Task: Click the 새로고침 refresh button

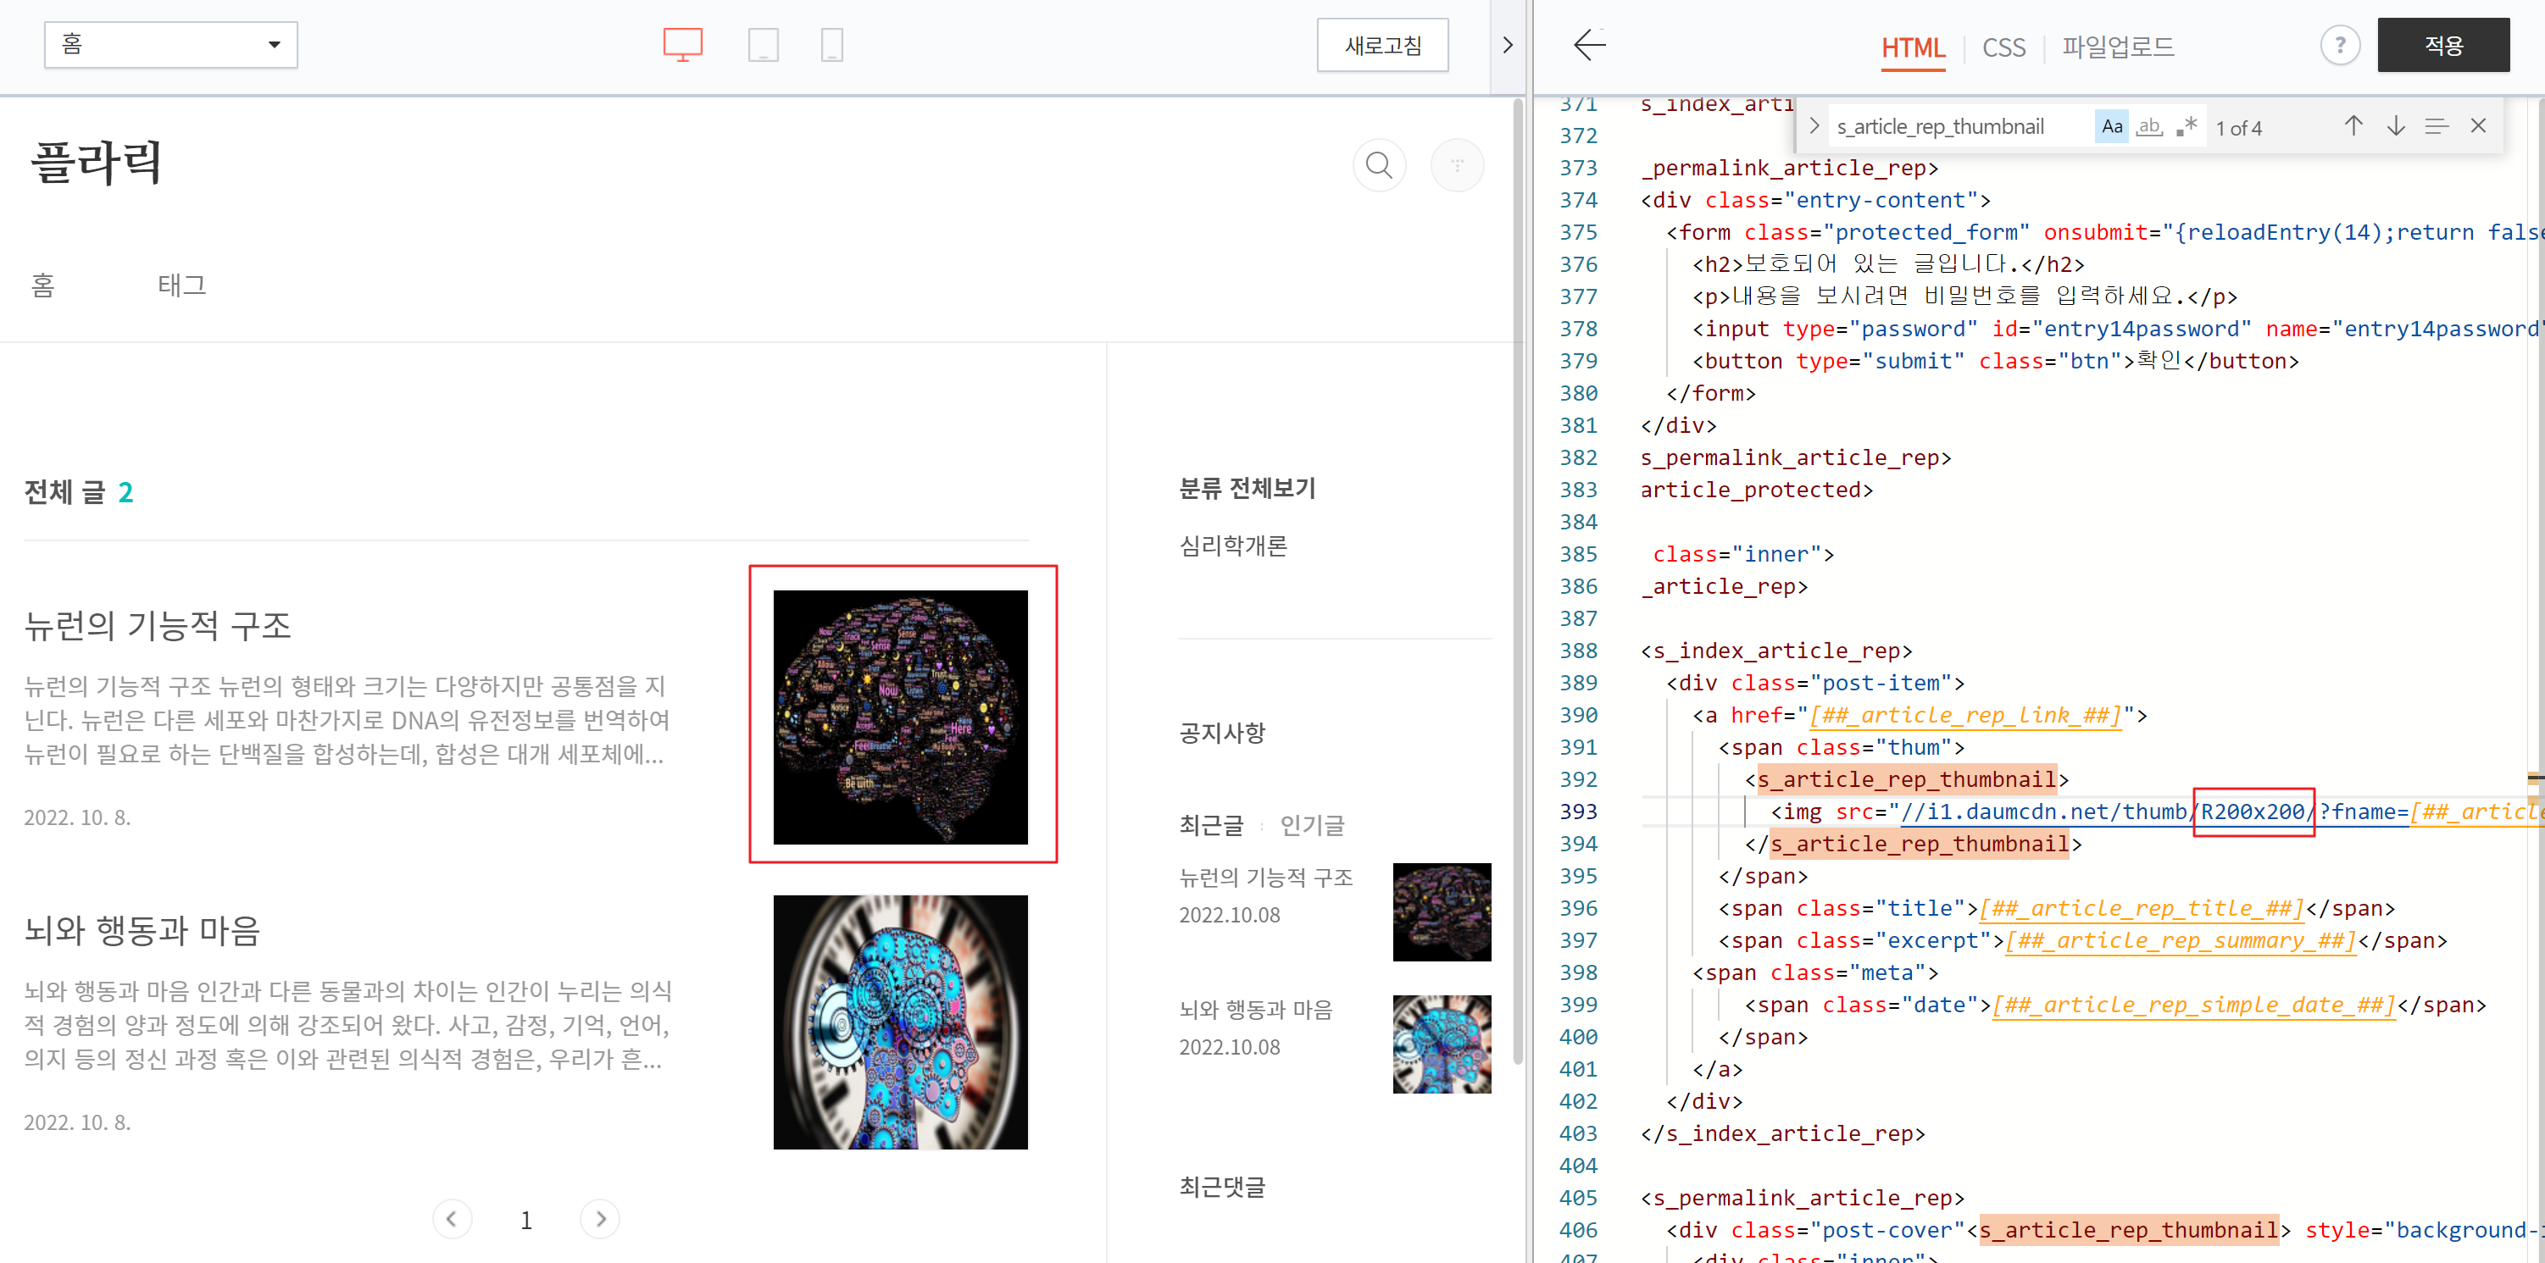Action: pyautogui.click(x=1381, y=44)
